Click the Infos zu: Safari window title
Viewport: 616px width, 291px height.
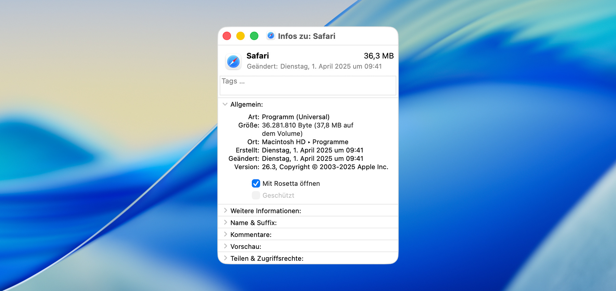(x=307, y=36)
